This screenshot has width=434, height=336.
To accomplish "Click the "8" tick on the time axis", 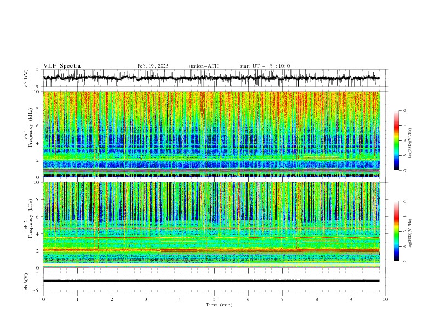I will (317, 299).
